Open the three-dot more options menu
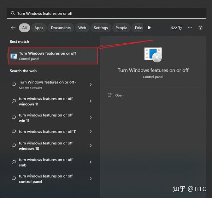The height and width of the screenshot is (198, 212). tap(190, 28)
